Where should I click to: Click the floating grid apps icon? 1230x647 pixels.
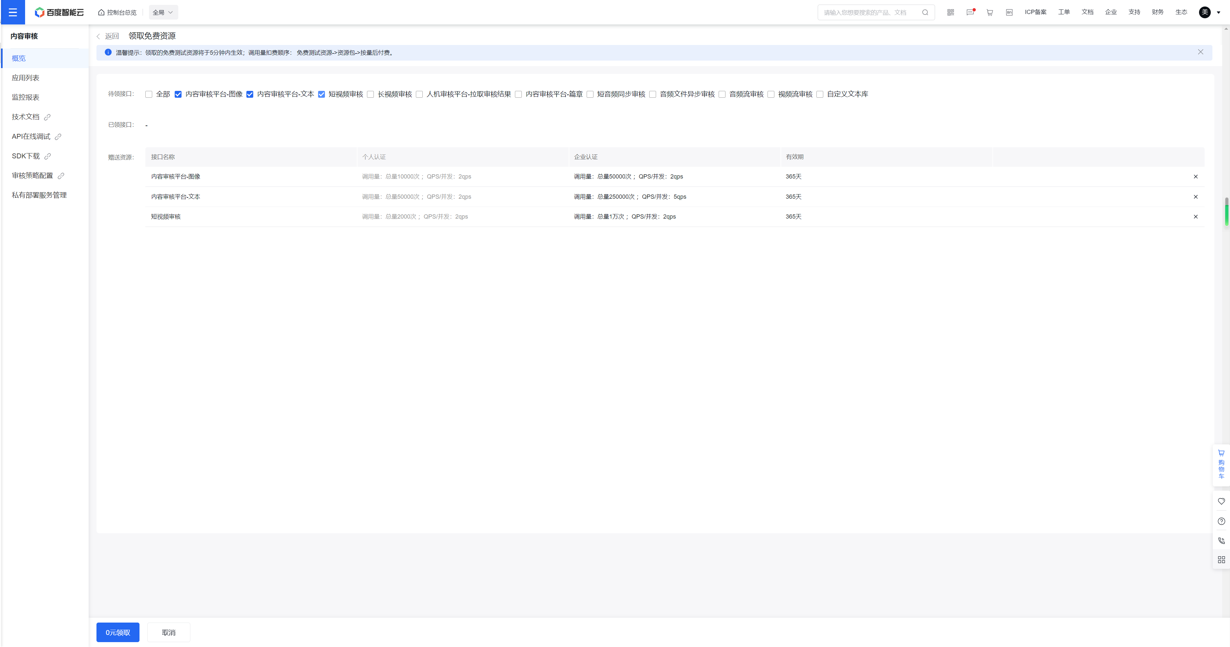coord(1222,560)
